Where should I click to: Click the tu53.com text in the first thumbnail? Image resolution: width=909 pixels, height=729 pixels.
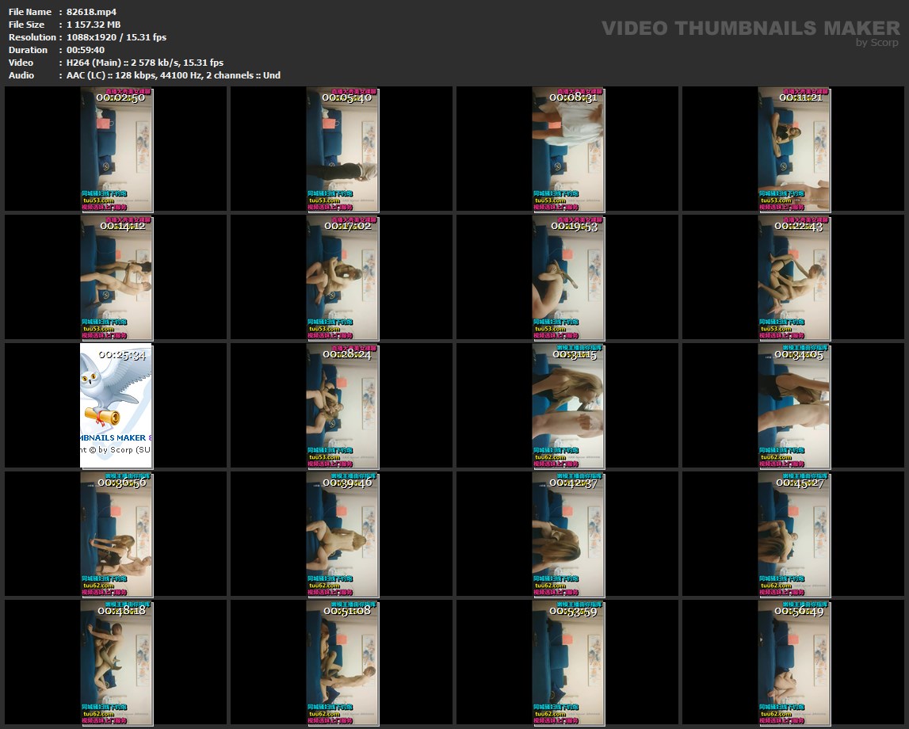point(94,200)
